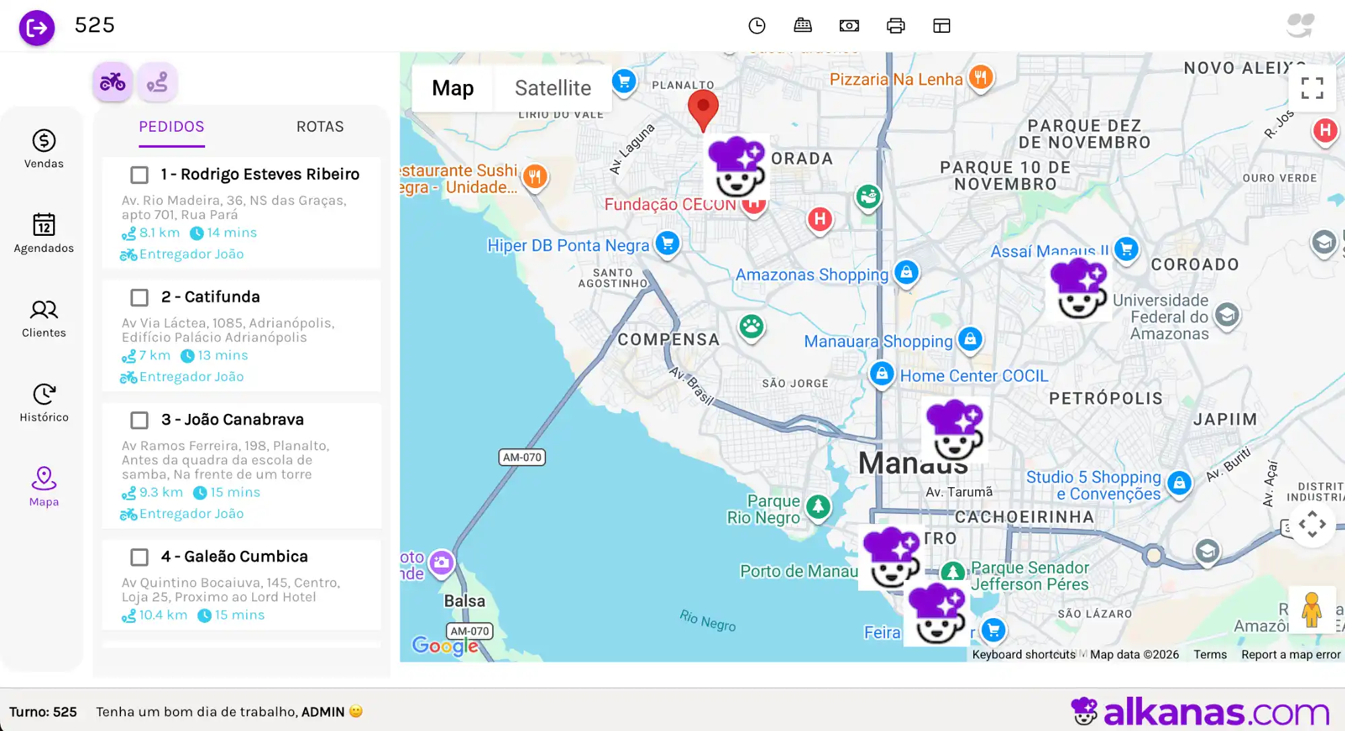Check order 2 Catifunda checkbox
The image size is (1345, 731).
pos(139,297)
